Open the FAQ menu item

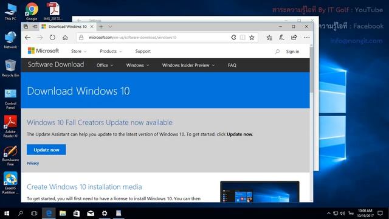point(232,65)
